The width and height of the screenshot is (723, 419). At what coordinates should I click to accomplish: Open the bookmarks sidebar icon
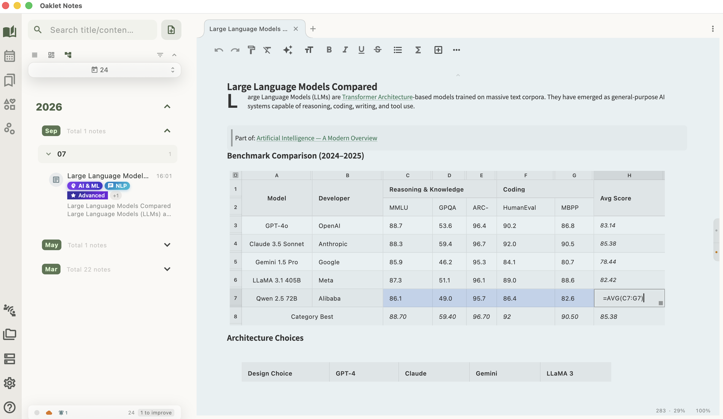point(10,80)
